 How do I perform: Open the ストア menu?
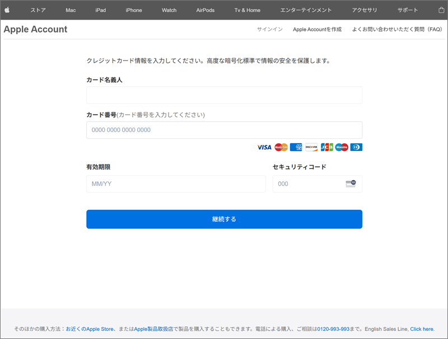(x=38, y=10)
